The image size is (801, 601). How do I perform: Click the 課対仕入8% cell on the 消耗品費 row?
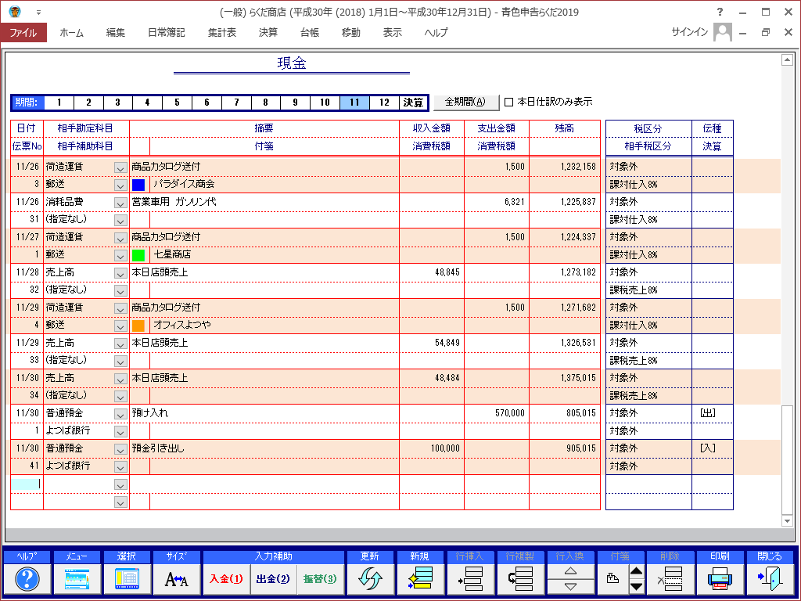click(x=648, y=220)
